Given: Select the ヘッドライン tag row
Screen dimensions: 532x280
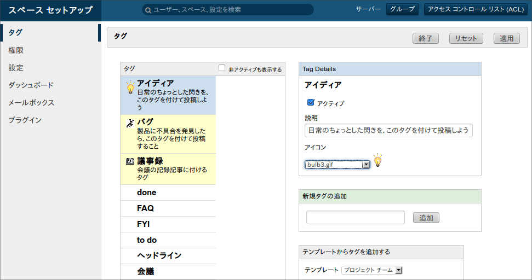Looking at the screenshot, I should [x=168, y=255].
